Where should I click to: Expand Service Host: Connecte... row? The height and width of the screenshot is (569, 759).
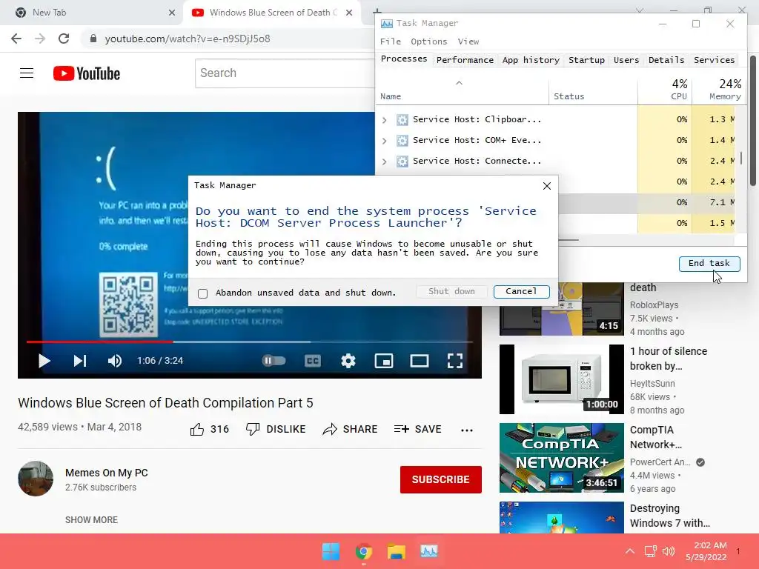tap(385, 161)
